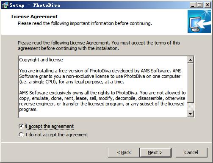
Task: Minimize the PhotoDiva Setup window
Action: [x=193, y=5]
